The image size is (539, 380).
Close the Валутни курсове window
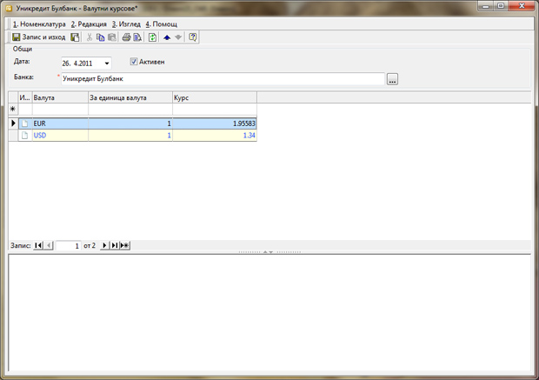pos(522,6)
